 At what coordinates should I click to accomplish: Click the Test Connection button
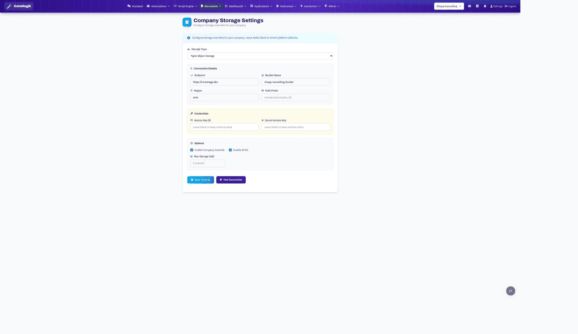tap(231, 180)
